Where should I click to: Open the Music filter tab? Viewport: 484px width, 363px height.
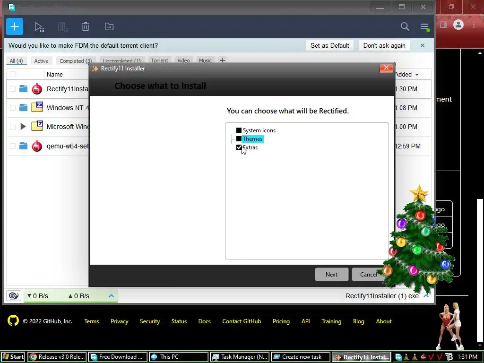pyautogui.click(x=205, y=60)
